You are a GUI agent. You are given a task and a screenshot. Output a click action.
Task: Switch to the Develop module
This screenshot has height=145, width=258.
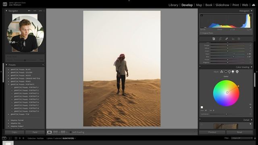pos(187,5)
